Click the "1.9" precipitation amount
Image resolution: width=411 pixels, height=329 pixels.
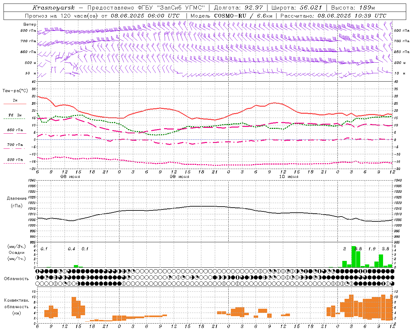372,249
